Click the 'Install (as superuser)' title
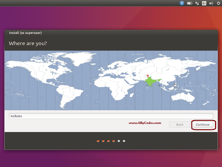222x167 pixels. tap(25, 33)
